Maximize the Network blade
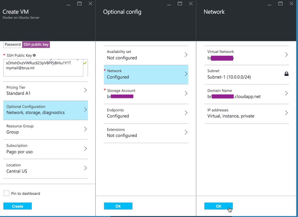Viewport: 298px width, 217px height. [280, 3]
